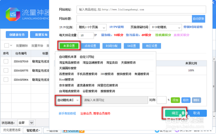Click 批量开始 in the task toolbar
This screenshot has height=134, width=216.
[37, 45]
